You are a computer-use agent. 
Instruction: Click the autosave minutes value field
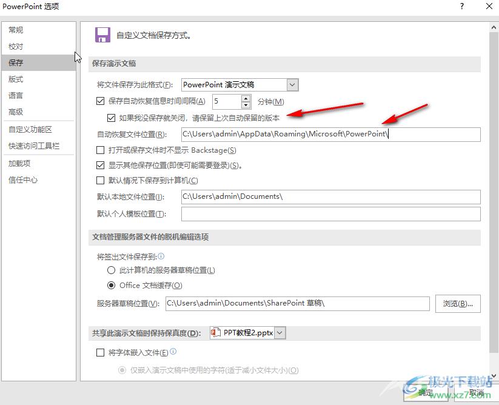click(x=227, y=101)
